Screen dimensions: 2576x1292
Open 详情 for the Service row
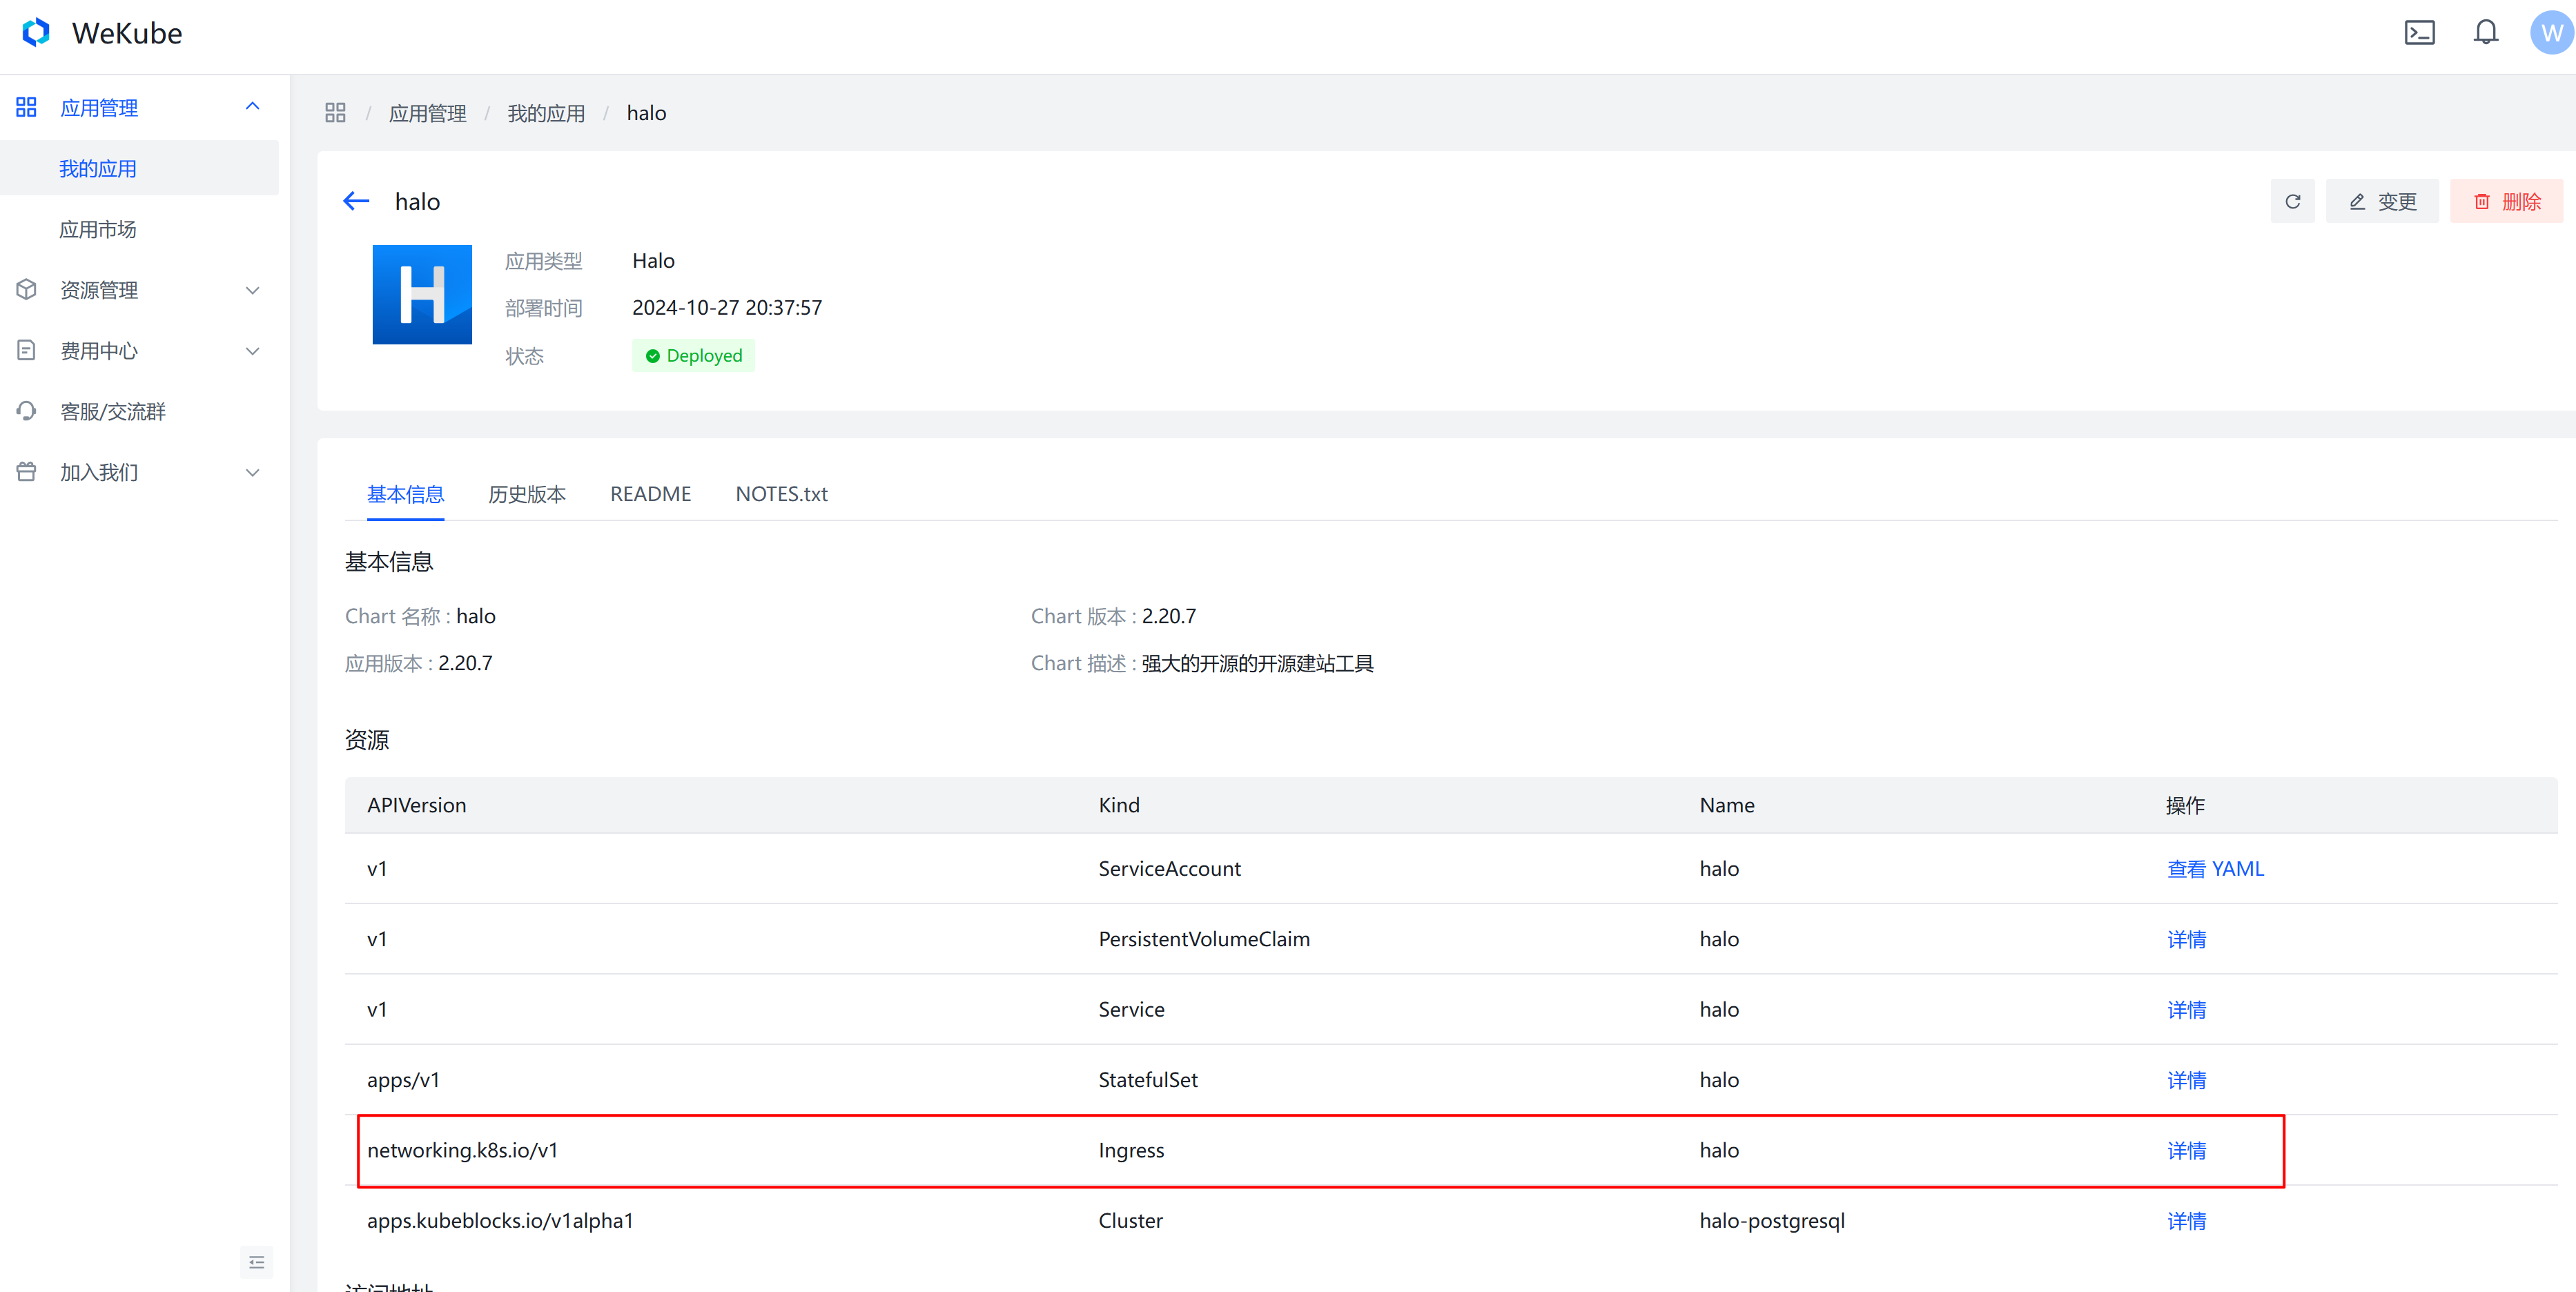2186,1010
